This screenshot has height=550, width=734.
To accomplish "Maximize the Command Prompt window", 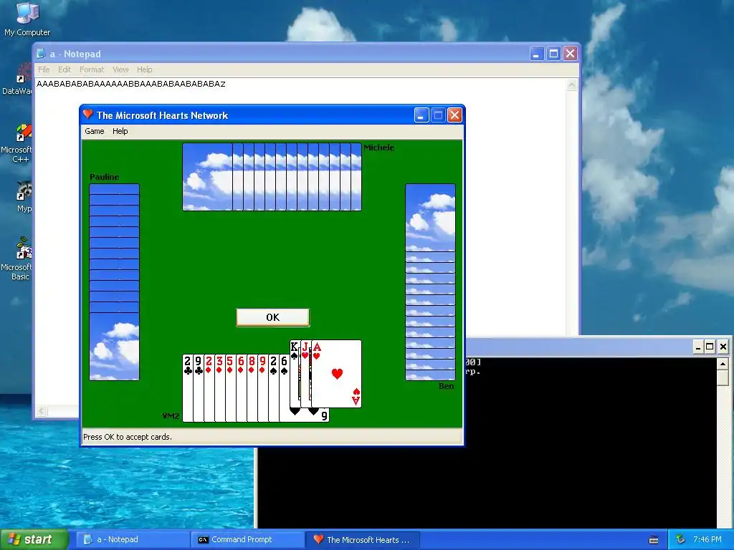I will click(710, 347).
